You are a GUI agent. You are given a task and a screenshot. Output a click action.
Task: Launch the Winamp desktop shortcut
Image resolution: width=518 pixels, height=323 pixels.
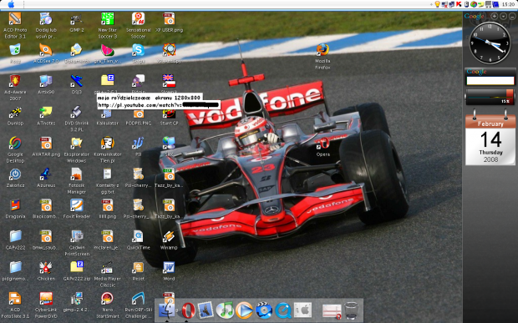pyautogui.click(x=169, y=240)
